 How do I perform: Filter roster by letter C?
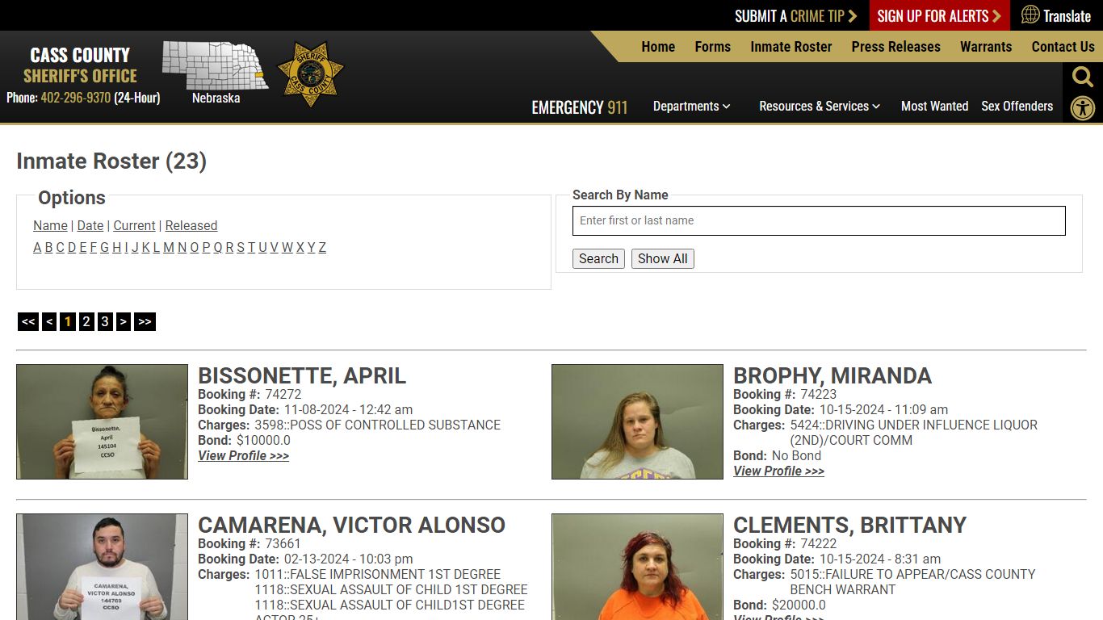(60, 248)
